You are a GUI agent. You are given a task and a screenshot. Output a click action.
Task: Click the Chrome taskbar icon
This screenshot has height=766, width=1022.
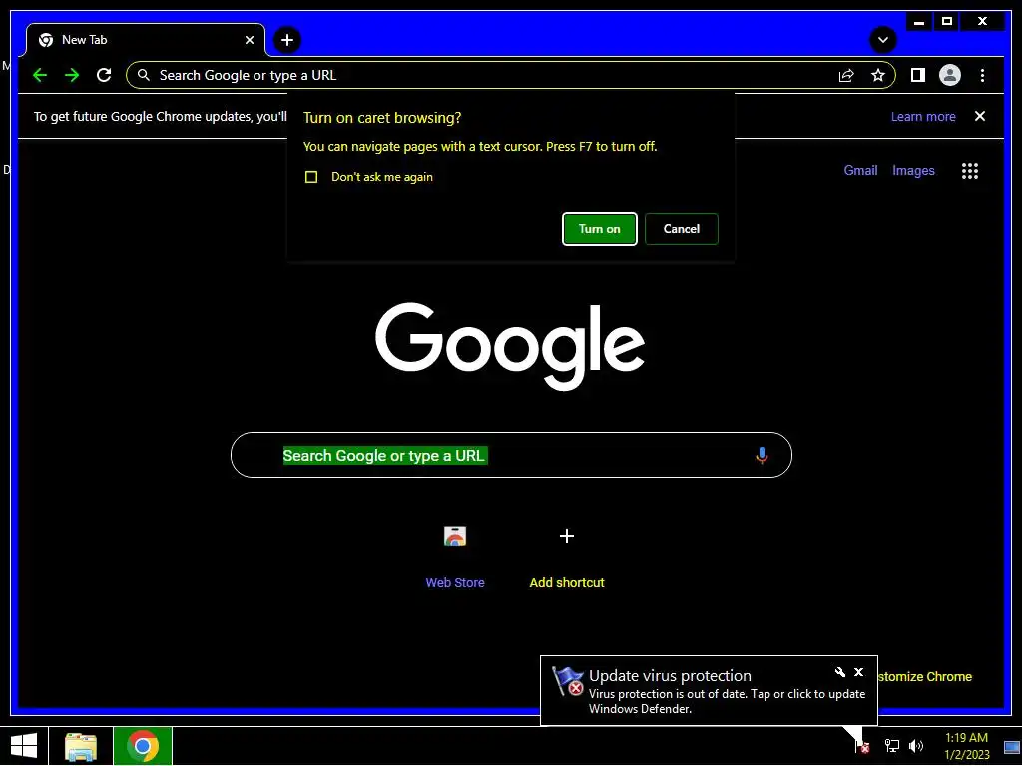(x=143, y=746)
